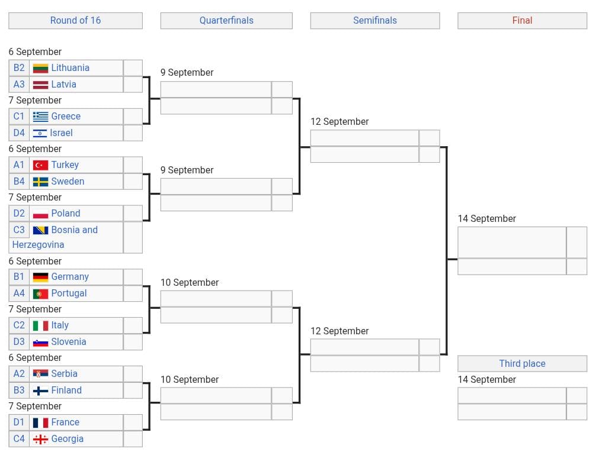Click the Greece flag icon
Image resolution: width=599 pixels, height=455 pixels.
coord(40,117)
